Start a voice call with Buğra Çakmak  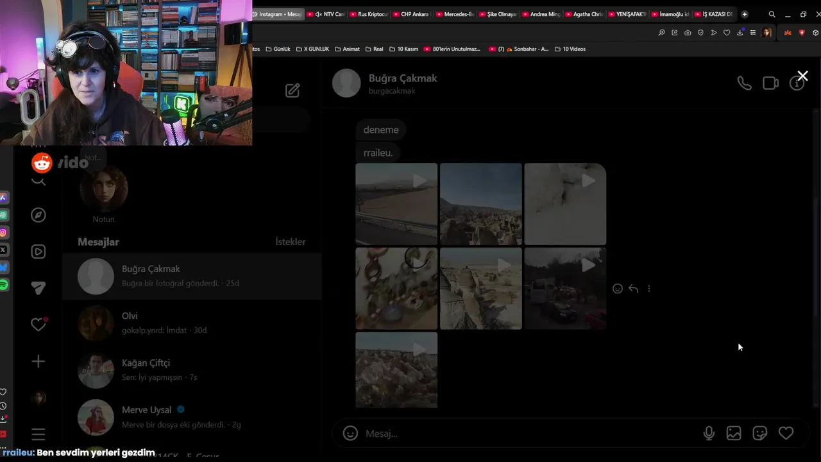click(744, 83)
